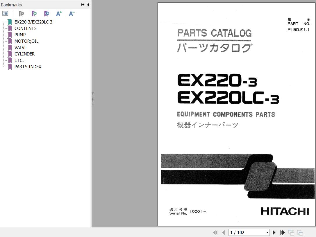316x237 pixels.
Task: Open the bookmark options menu icon
Action: coord(5,13)
